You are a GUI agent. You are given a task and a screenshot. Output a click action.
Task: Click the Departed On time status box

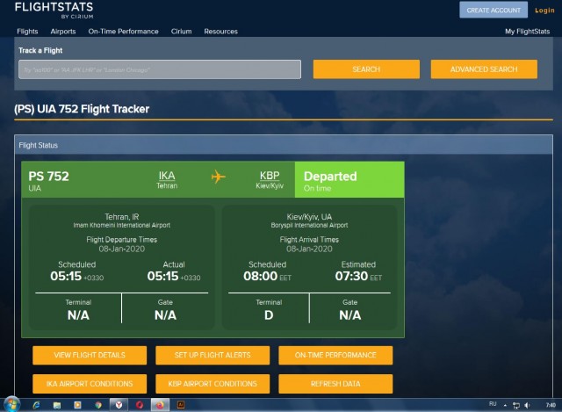[349, 179]
